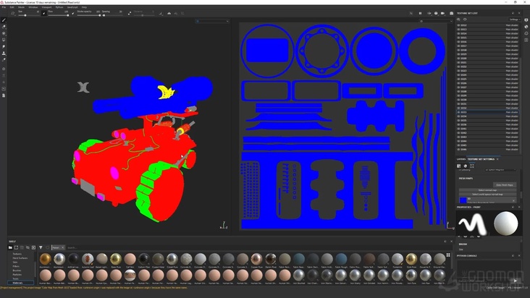This screenshot has height=298, width=530.
Task: Toggle visibility of texture set 1012
Action: click(458, 25)
